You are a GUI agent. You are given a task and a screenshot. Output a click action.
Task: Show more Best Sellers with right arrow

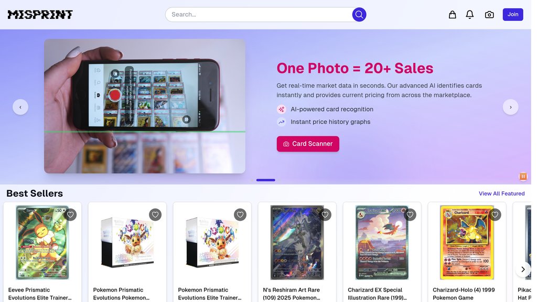tap(523, 269)
